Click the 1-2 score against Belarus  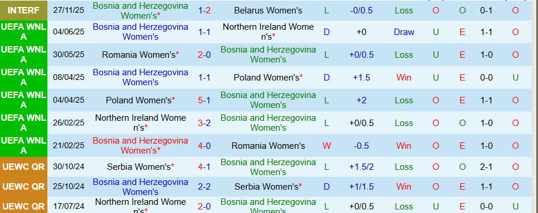[205, 11]
